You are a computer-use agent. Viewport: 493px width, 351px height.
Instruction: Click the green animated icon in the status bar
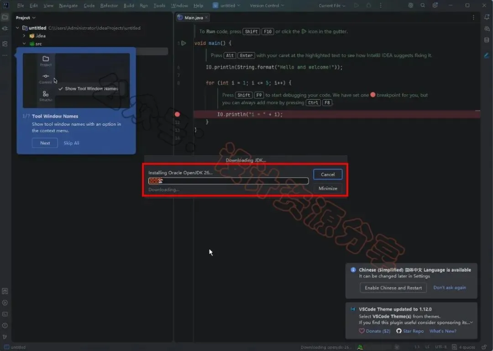pyautogui.click(x=360, y=347)
